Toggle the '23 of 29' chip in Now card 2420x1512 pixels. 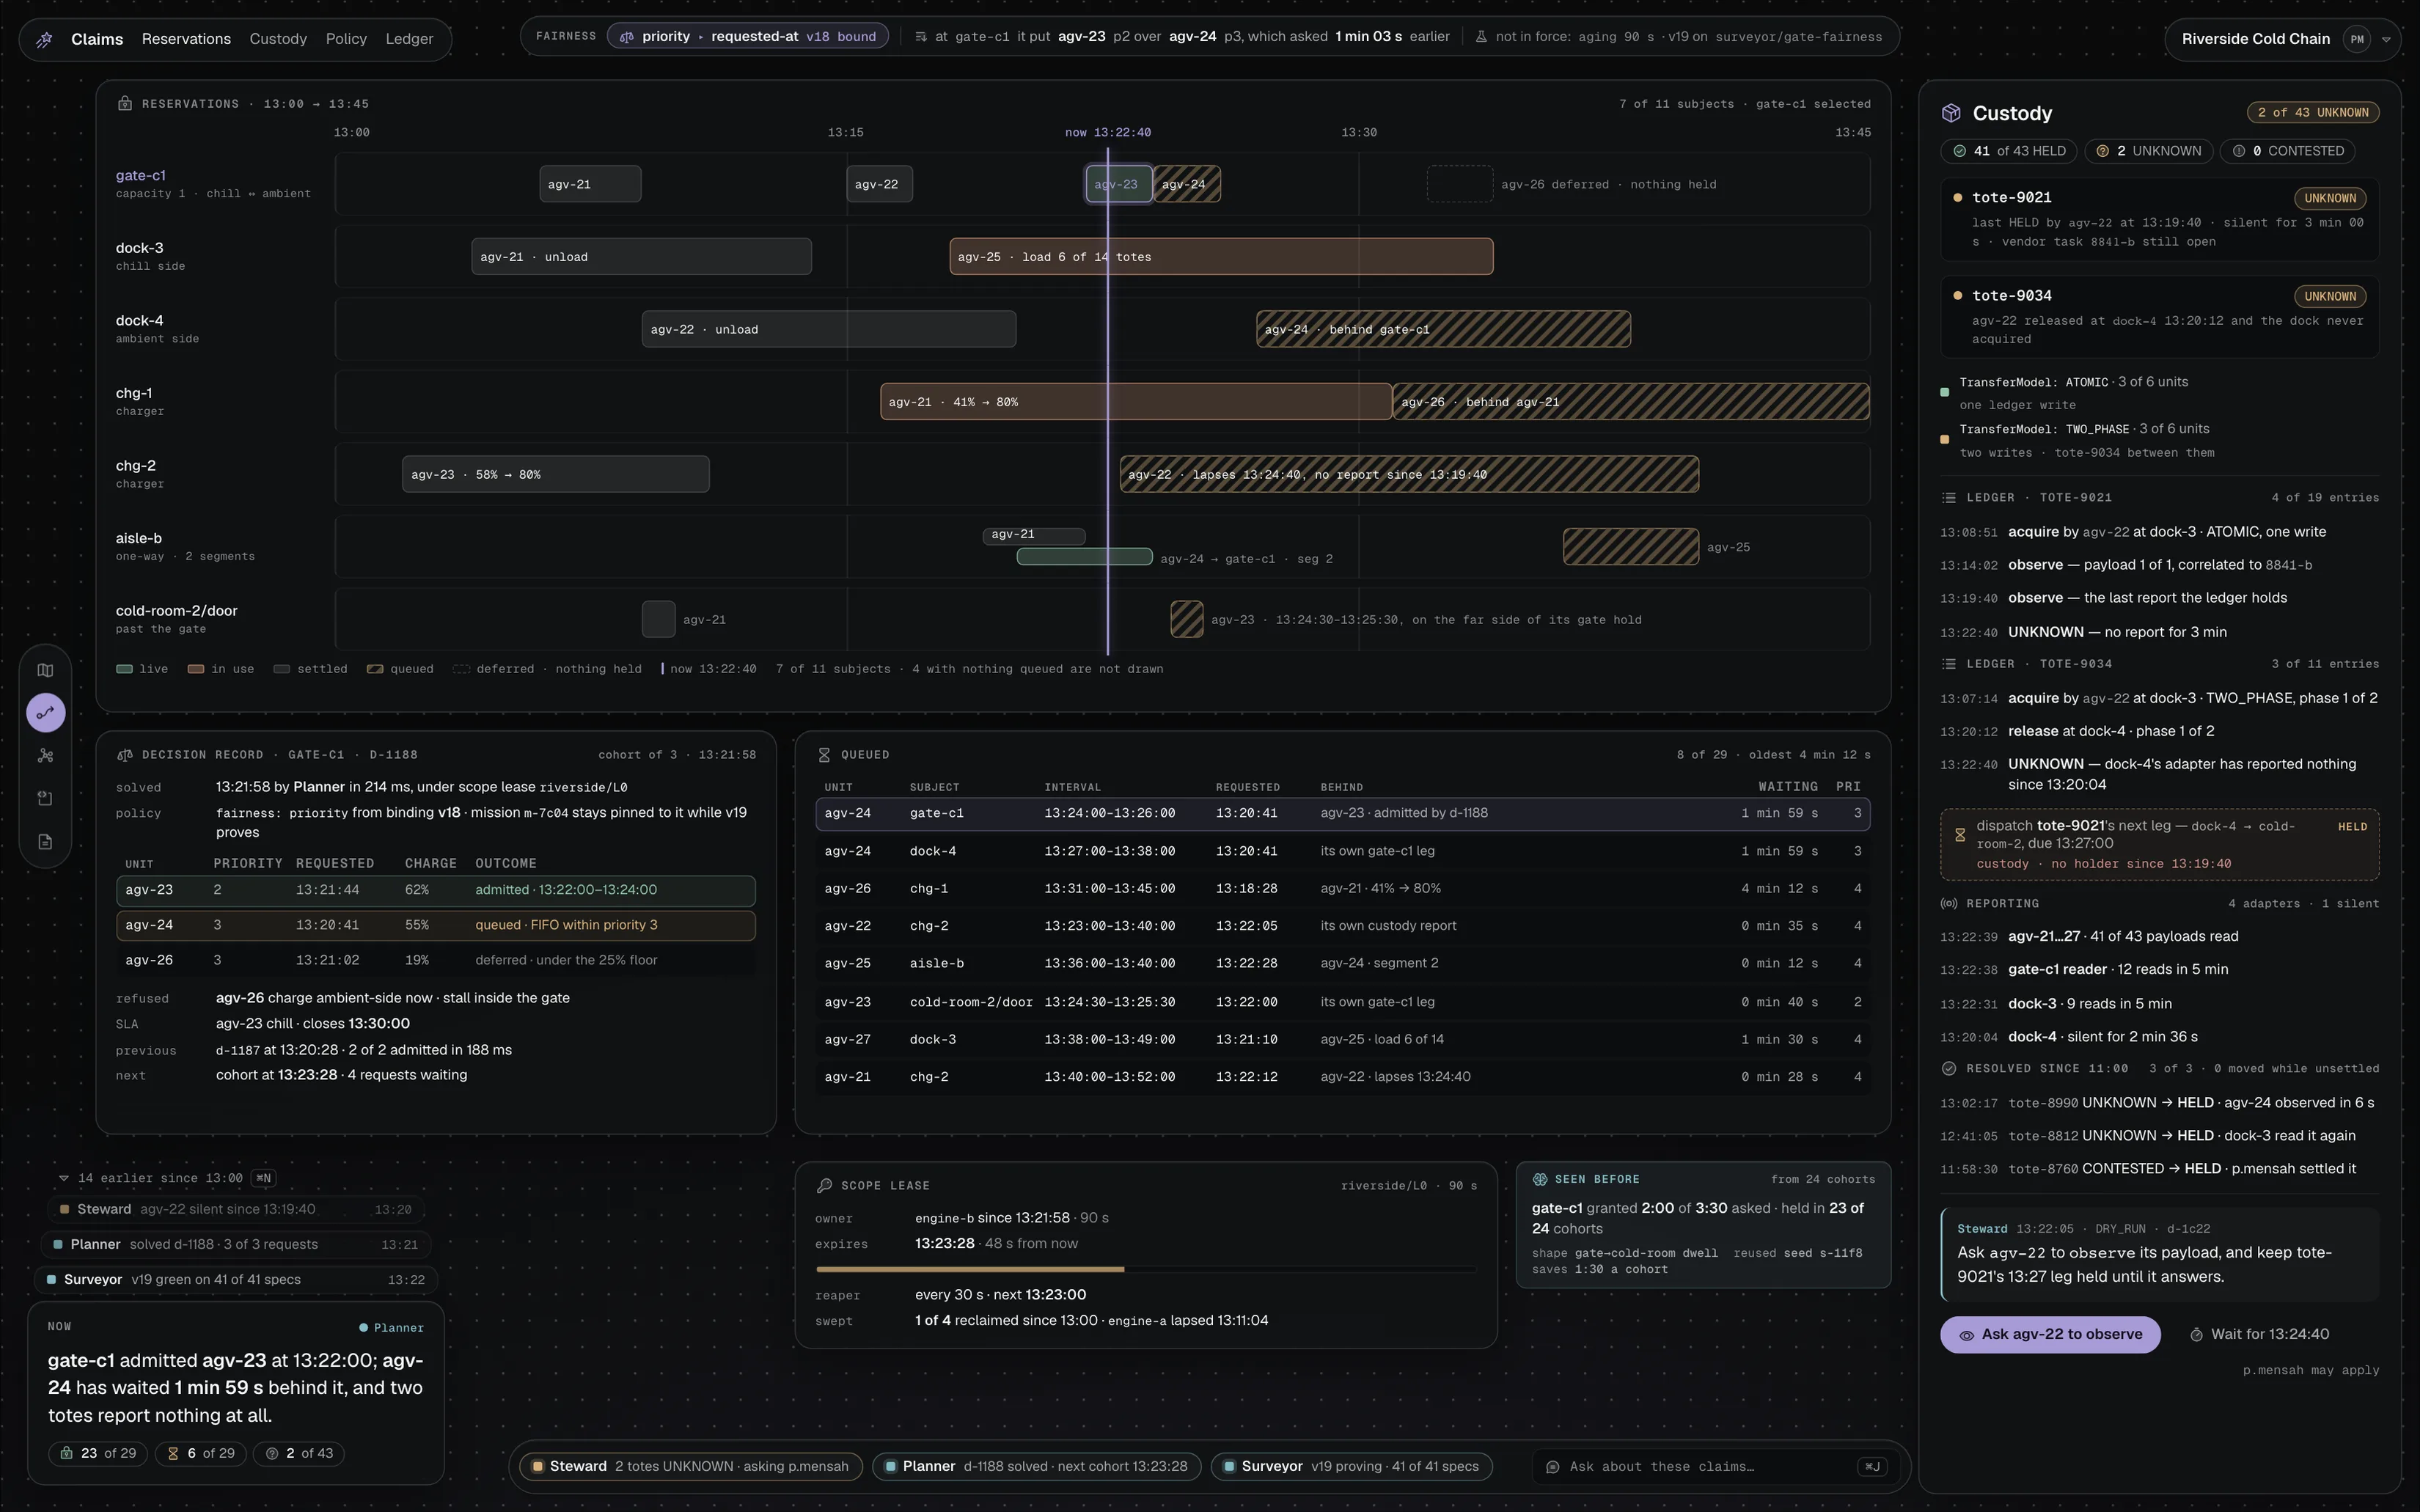[x=98, y=1453]
